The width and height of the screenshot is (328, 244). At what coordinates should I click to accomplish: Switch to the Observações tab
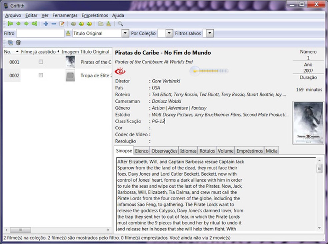point(164,151)
